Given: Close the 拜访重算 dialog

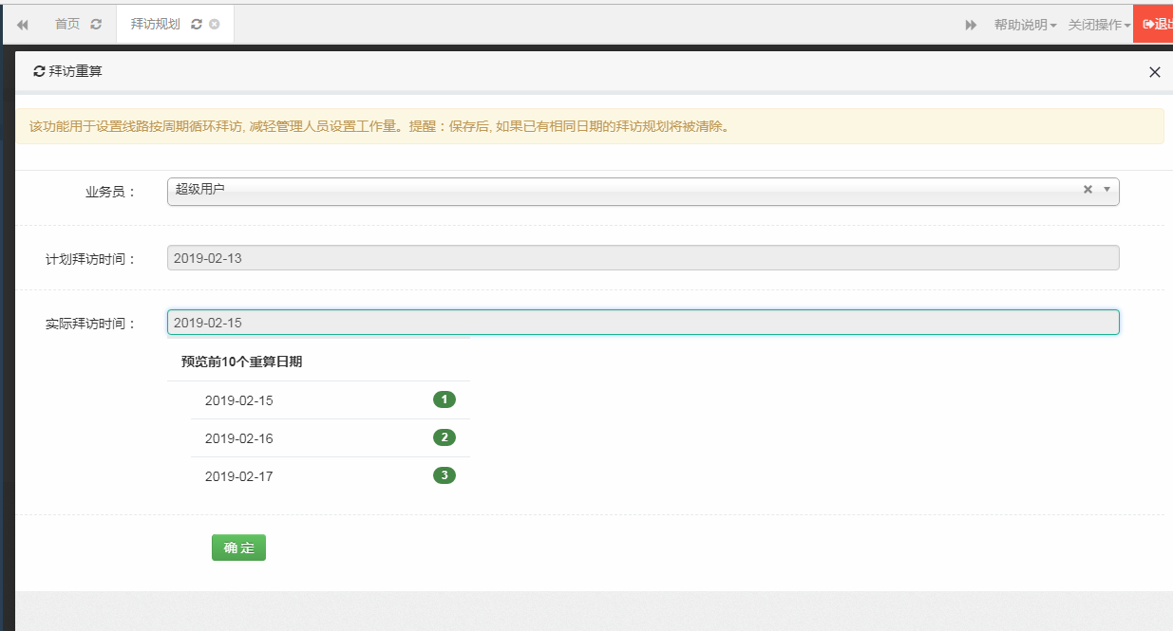Looking at the screenshot, I should point(1155,72).
